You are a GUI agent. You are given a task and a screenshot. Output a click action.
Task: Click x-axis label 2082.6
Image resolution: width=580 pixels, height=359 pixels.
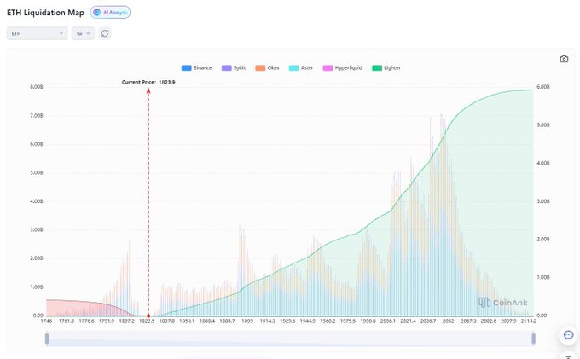pos(488,321)
